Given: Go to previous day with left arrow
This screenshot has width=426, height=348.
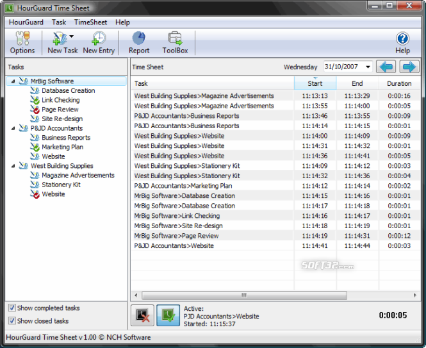Looking at the screenshot, I should [386, 67].
